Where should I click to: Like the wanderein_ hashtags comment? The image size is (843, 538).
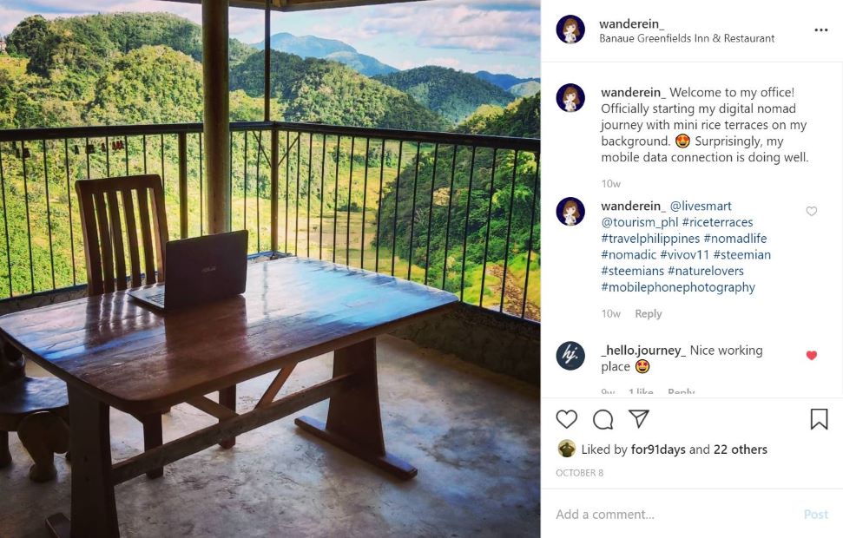(812, 211)
